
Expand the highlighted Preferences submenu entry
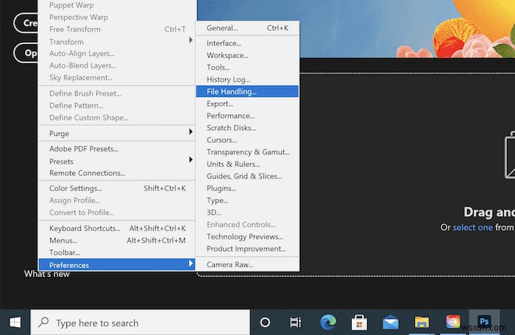tap(69, 264)
